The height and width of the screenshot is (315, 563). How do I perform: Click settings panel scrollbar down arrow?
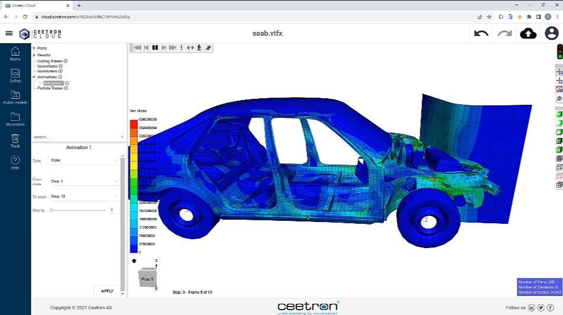[x=123, y=293]
